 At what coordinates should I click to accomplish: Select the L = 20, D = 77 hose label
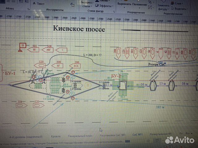tap(32, 72)
